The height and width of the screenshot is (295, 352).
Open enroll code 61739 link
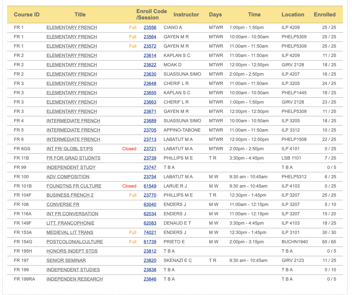click(150, 242)
